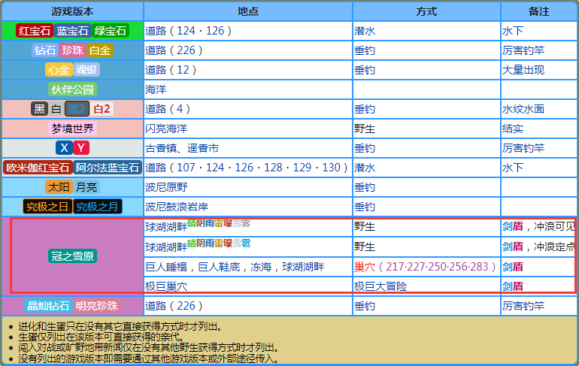Click 盾 link in the 巢穴 row

(x=518, y=267)
